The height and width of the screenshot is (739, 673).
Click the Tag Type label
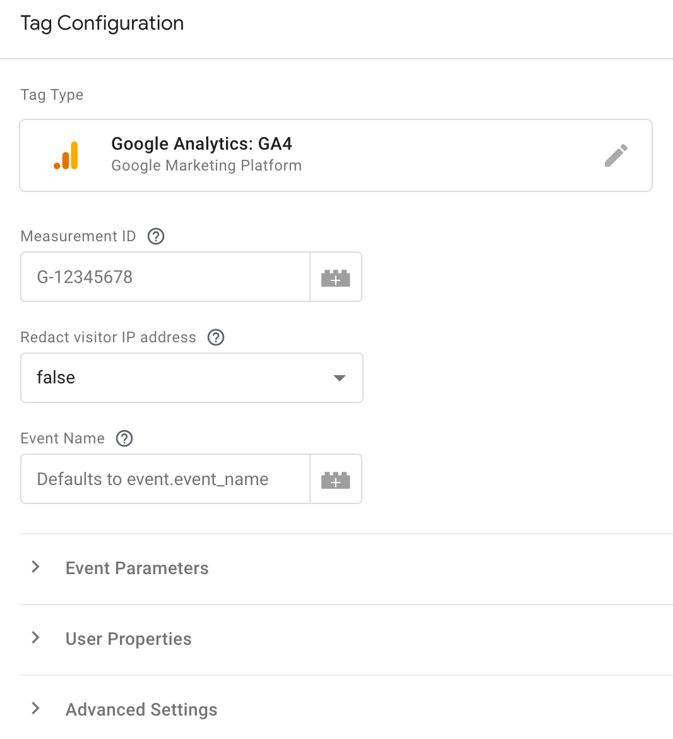(x=52, y=94)
